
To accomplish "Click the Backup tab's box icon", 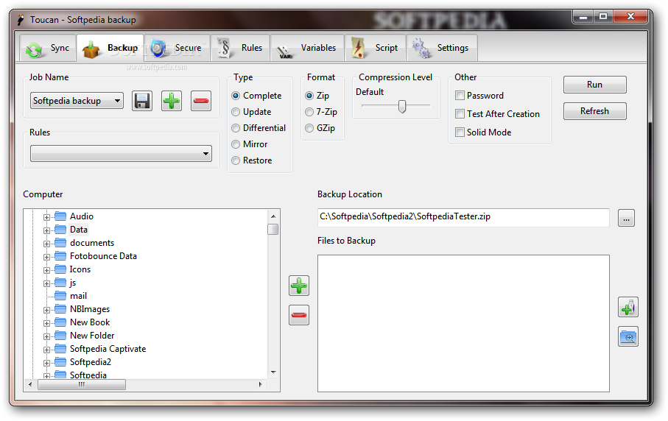I will pos(91,49).
